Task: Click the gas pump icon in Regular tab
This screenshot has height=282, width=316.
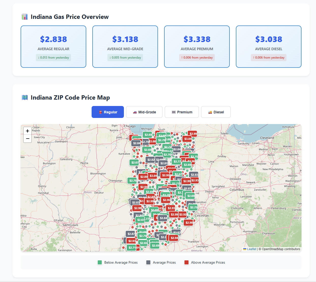Action: tap(101, 112)
